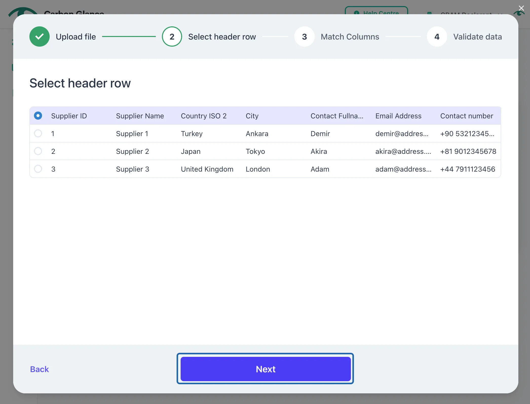Click the Next button
530x404 pixels.
point(266,369)
